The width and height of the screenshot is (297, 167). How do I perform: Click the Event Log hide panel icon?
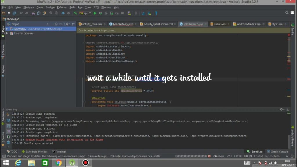[x=287, y=109]
